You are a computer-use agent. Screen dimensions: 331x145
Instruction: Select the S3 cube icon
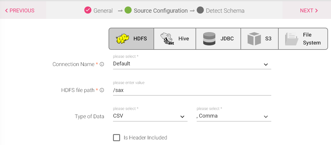(254, 39)
